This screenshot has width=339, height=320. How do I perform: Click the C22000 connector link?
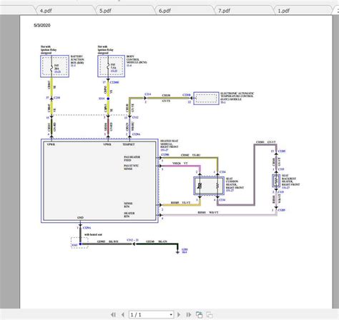coord(114,82)
